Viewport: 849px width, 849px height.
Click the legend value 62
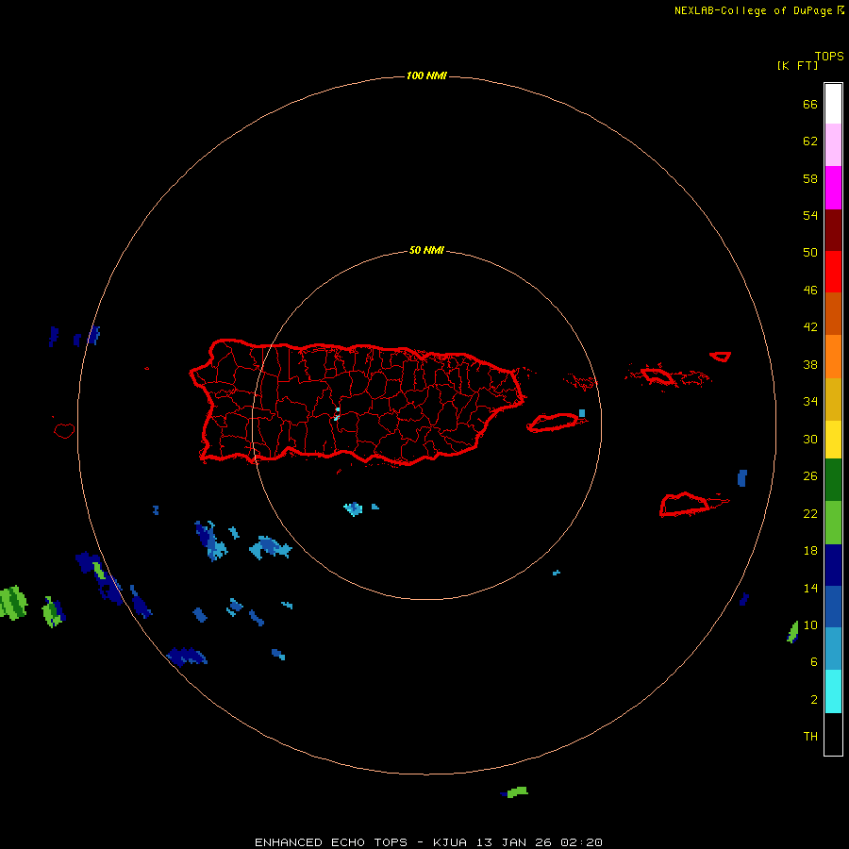(810, 141)
